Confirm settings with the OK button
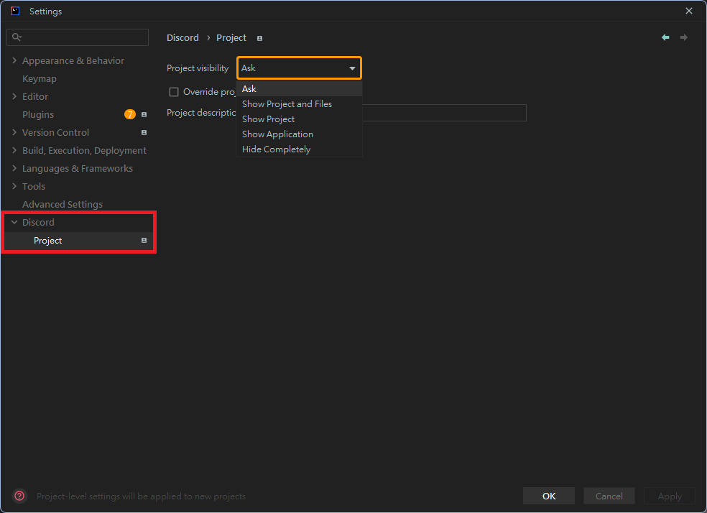707x513 pixels. click(548, 496)
